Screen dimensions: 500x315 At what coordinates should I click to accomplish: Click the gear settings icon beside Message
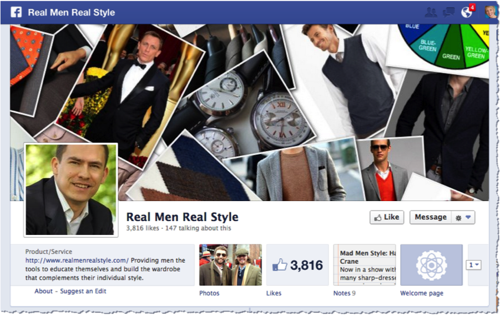coord(458,218)
